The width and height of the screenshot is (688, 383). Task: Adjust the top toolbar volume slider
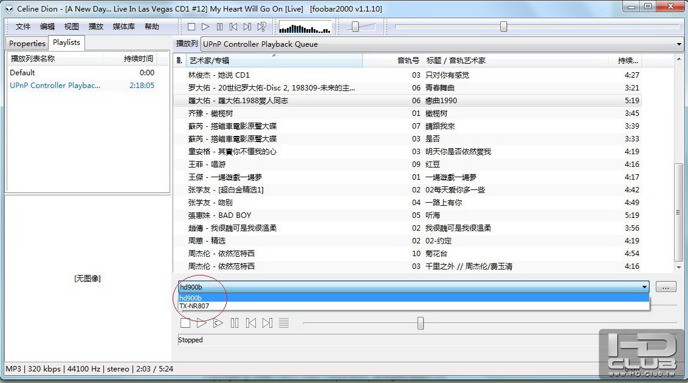click(x=356, y=27)
